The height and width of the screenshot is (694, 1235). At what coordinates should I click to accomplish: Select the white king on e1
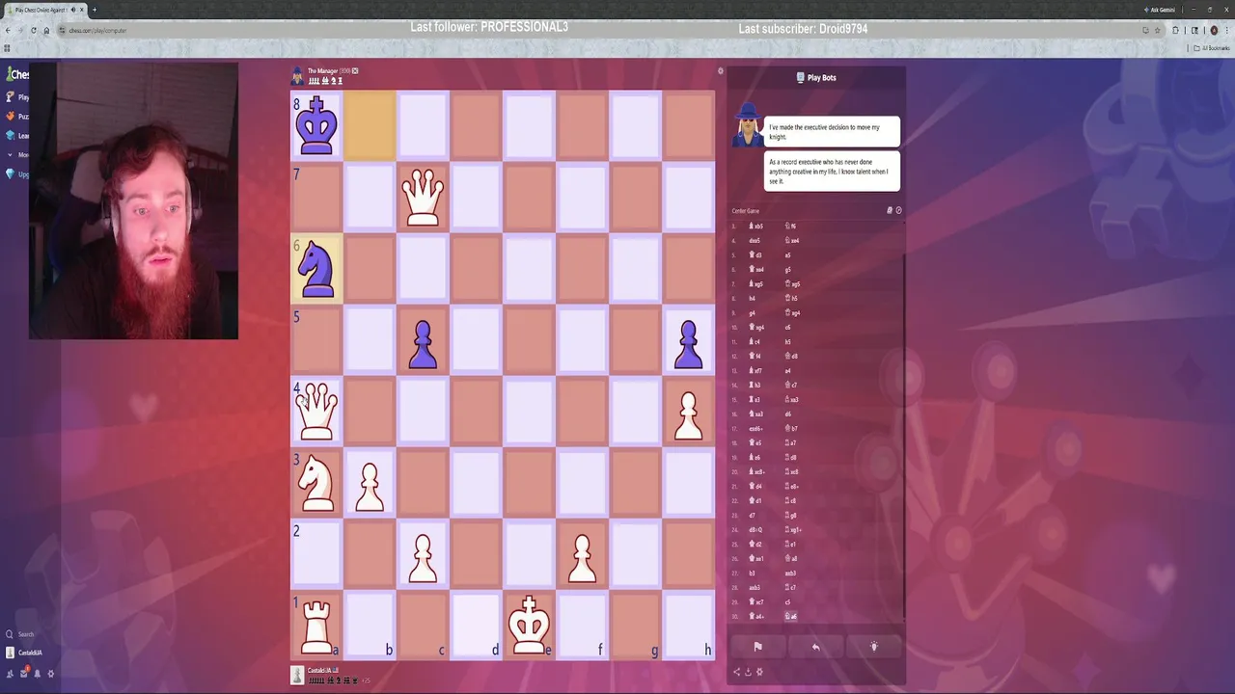point(529,626)
